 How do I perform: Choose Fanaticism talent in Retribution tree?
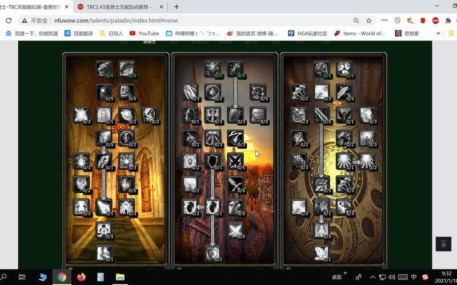[x=322, y=230]
